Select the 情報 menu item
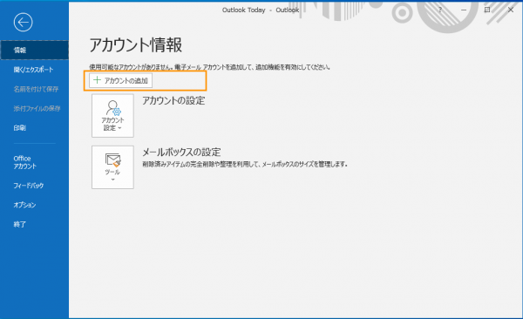This screenshot has width=523, height=319. coord(34,50)
